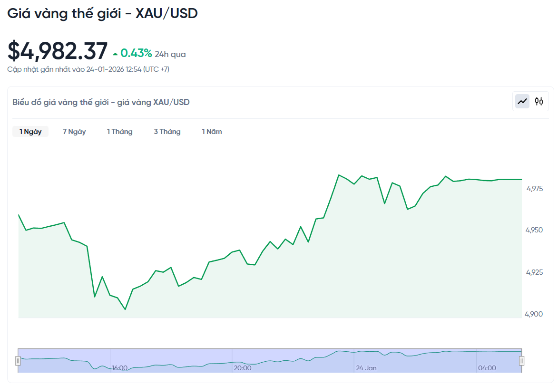Screen dimensions: 558x385
Task: Click the 4,900 y-axis label
Action: tap(535, 314)
